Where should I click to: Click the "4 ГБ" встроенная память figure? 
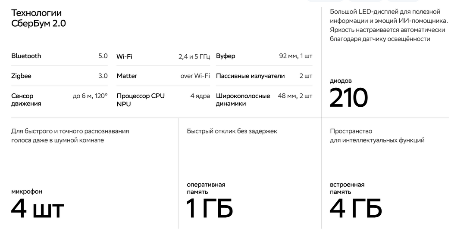[x=356, y=208]
